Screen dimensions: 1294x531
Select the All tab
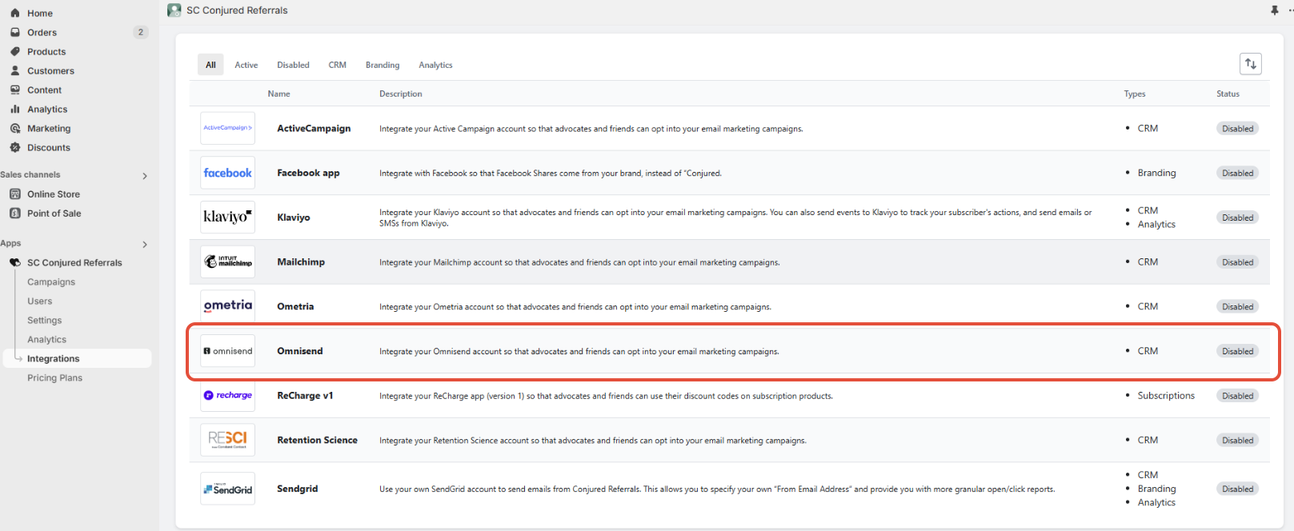[210, 65]
